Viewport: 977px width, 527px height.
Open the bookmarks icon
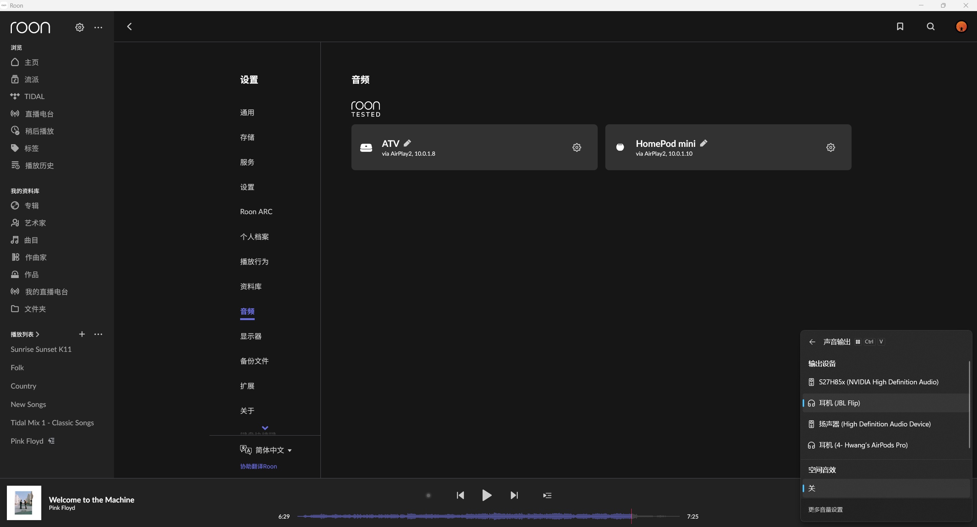click(900, 26)
